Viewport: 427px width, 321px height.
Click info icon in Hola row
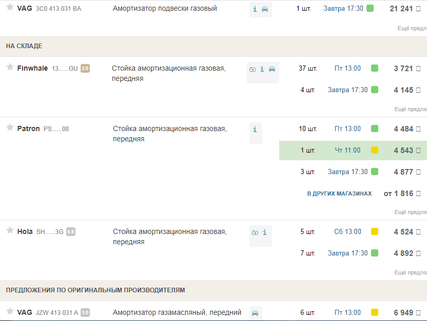click(265, 232)
